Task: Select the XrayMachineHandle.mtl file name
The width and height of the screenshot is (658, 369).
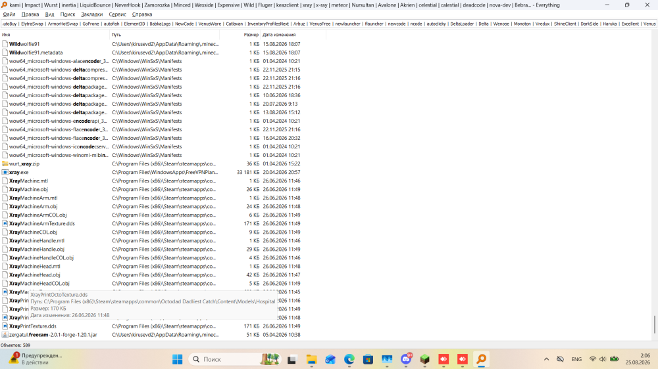Action: [36, 241]
